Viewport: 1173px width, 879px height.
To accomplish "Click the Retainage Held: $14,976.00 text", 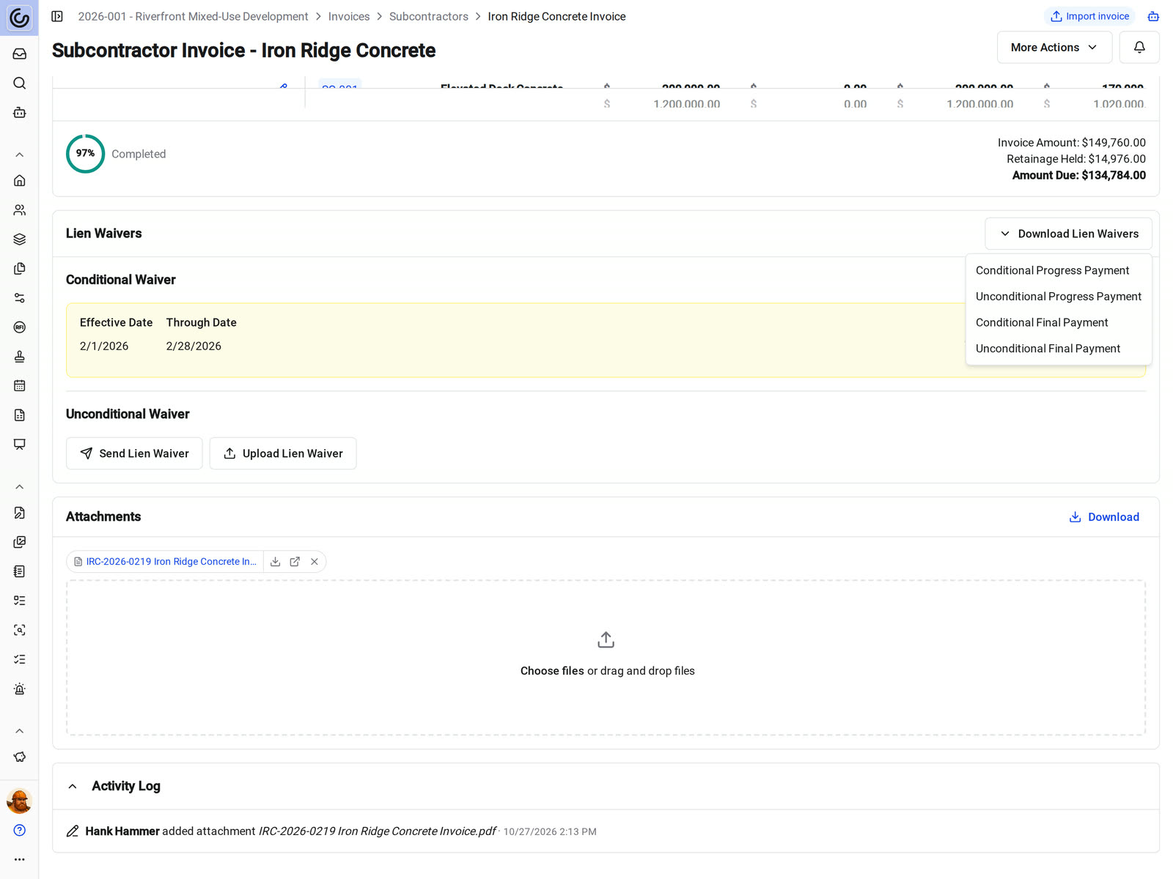I will pos(1076,159).
